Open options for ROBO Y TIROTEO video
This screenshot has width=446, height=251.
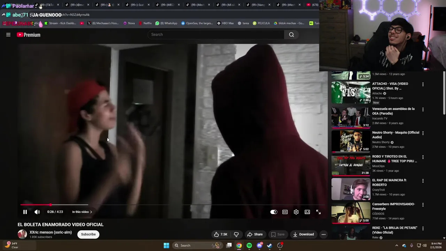(423, 157)
